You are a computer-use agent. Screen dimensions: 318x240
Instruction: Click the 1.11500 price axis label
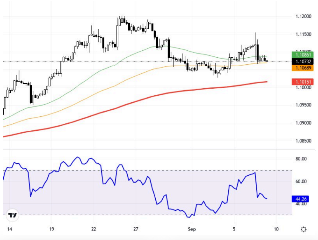click(x=303, y=34)
